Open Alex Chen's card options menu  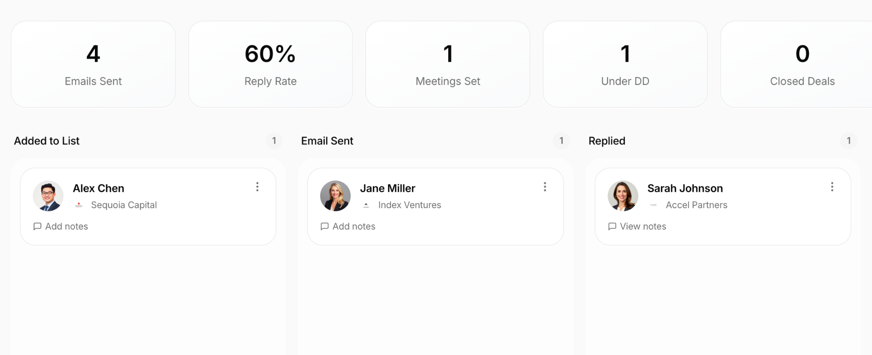(x=257, y=187)
